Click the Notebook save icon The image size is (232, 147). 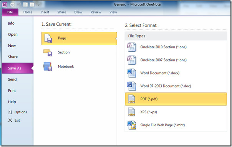pyautogui.click(x=48, y=66)
